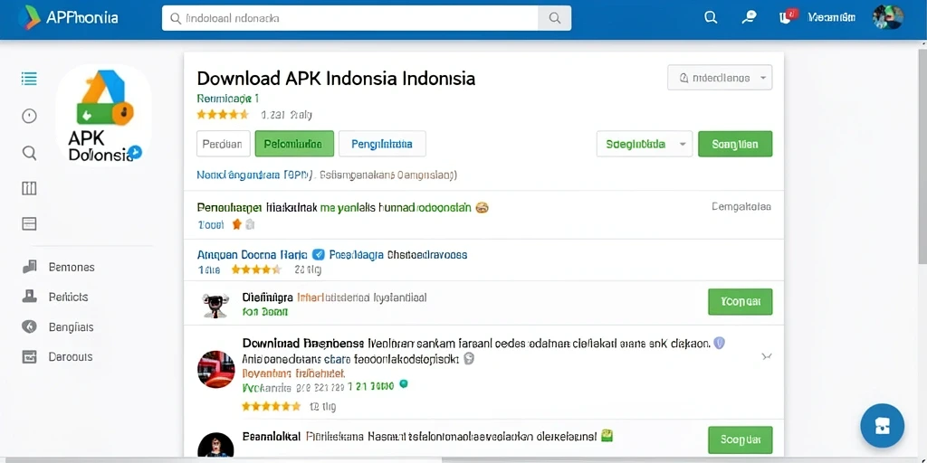Click the green dot icon after the review numbers
The width and height of the screenshot is (927, 463).
(404, 383)
